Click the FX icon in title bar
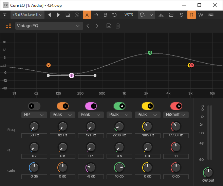223x186 pixels. 6,5
